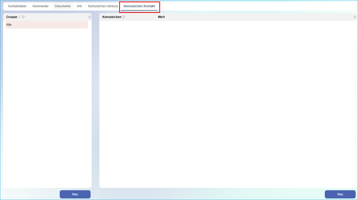Click the Wert column header

(161, 17)
